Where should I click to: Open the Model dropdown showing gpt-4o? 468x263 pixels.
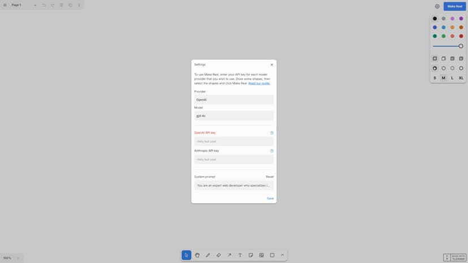pos(233,116)
